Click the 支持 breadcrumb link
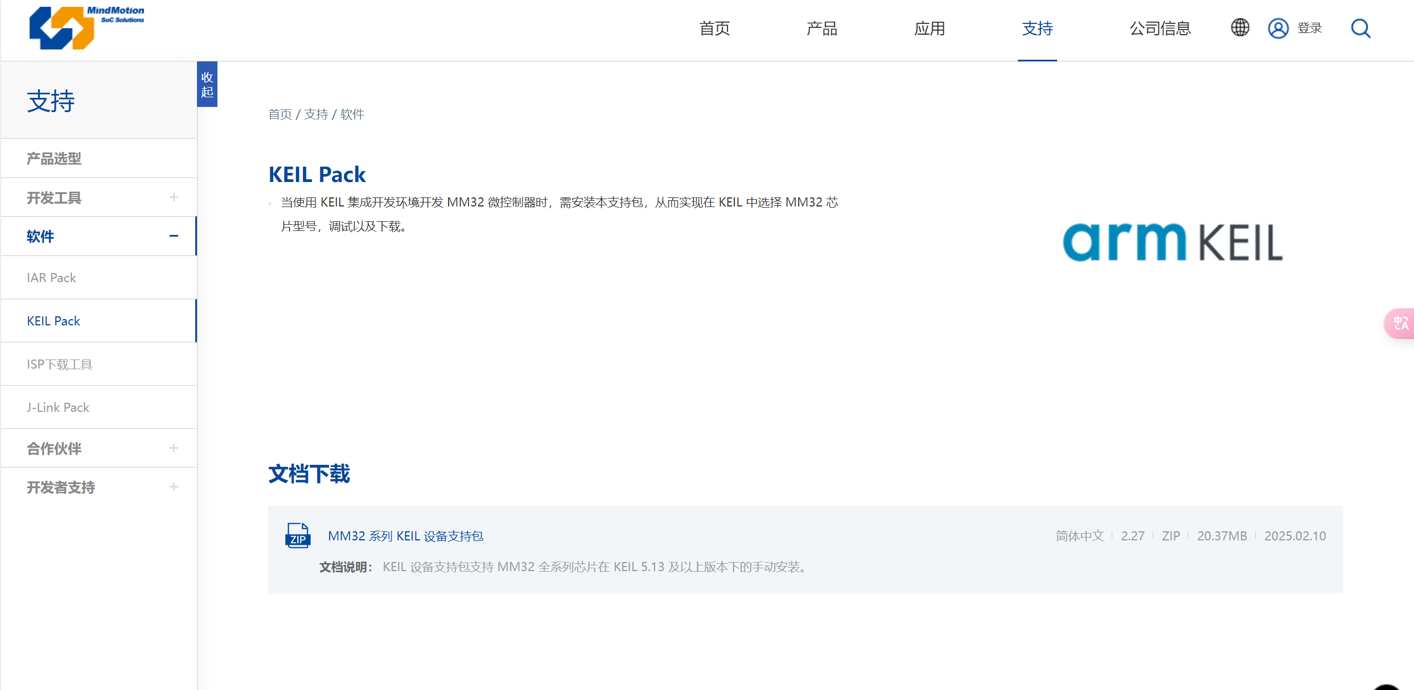 [x=316, y=114]
